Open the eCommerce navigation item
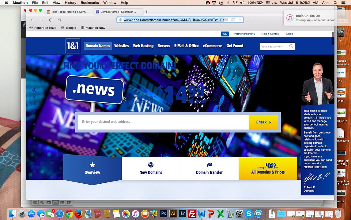Viewport: 351px width, 220px height. pos(213,46)
